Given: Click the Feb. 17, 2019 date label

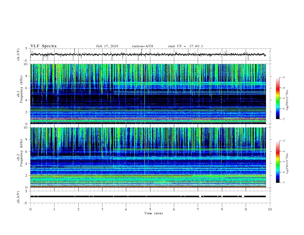Looking at the screenshot, I should pos(107,46).
